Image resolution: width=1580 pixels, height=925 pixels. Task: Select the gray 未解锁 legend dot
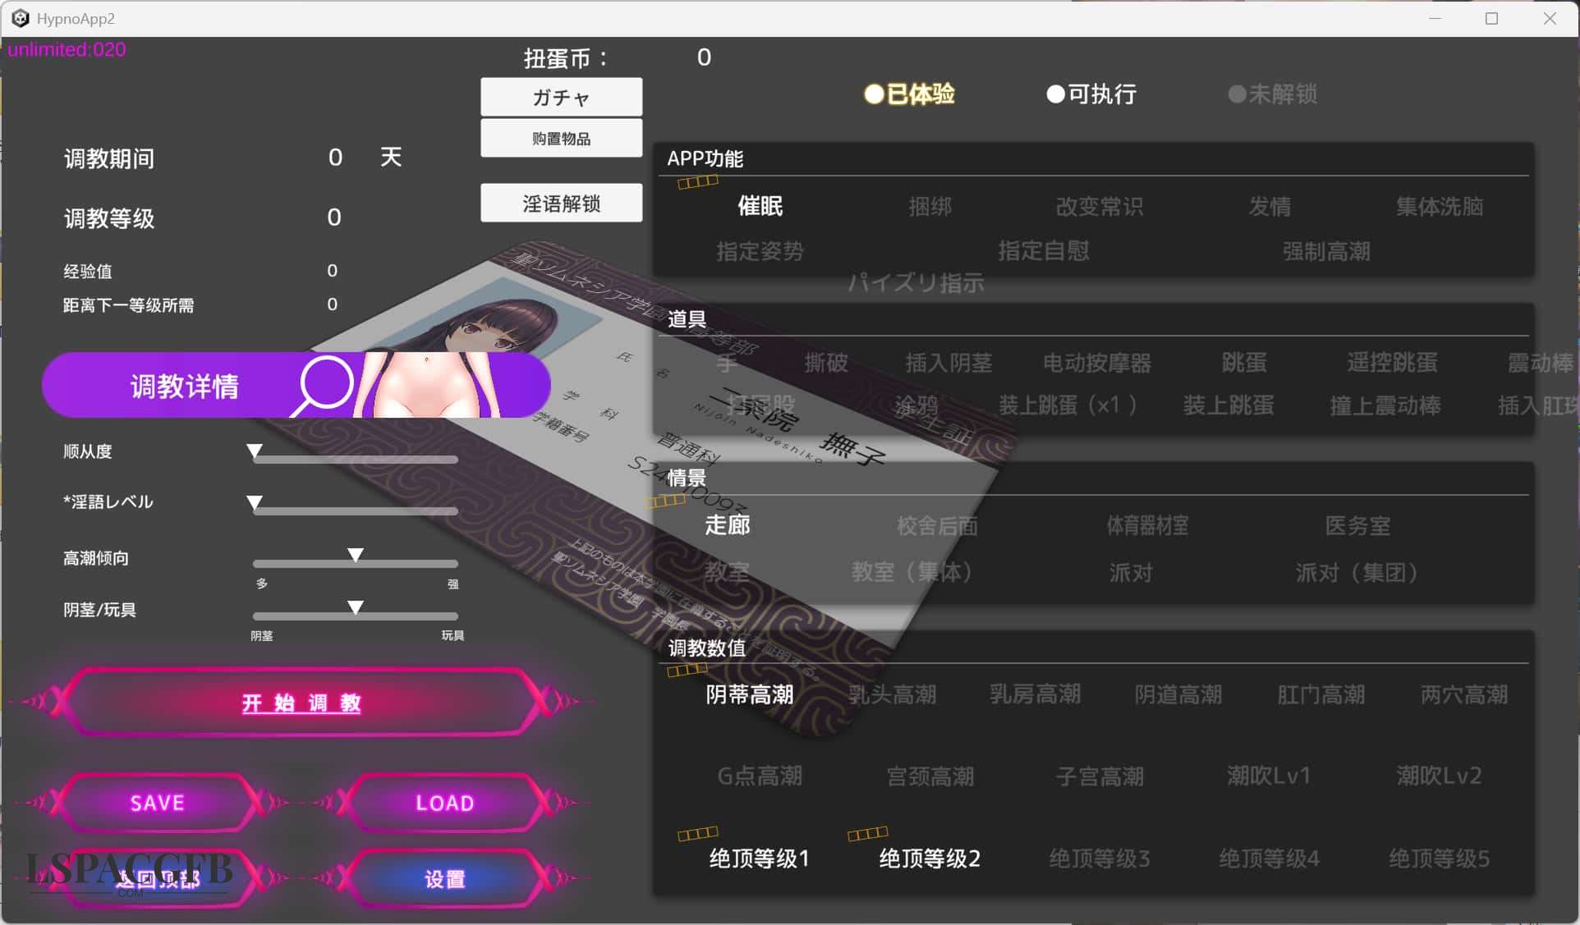click(1236, 94)
